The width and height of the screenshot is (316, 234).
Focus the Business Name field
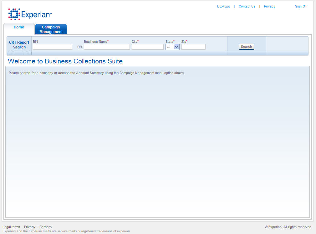[107, 47]
